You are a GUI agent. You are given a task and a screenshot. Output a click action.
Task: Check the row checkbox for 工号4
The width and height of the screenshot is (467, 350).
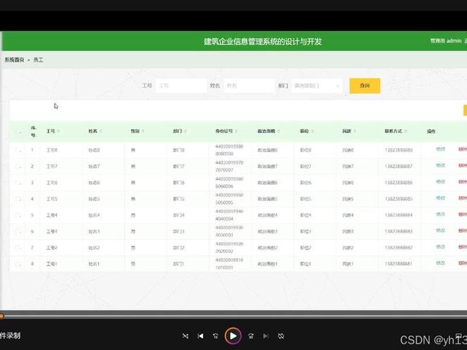coord(19,215)
